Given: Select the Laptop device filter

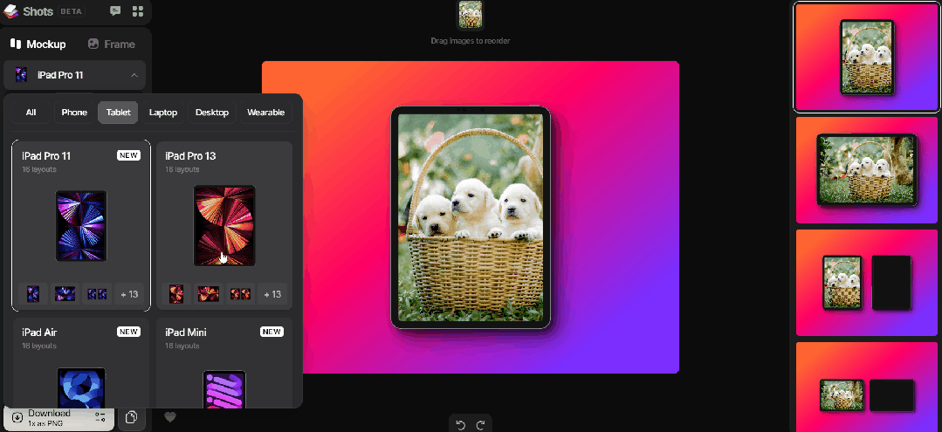Looking at the screenshot, I should [162, 113].
